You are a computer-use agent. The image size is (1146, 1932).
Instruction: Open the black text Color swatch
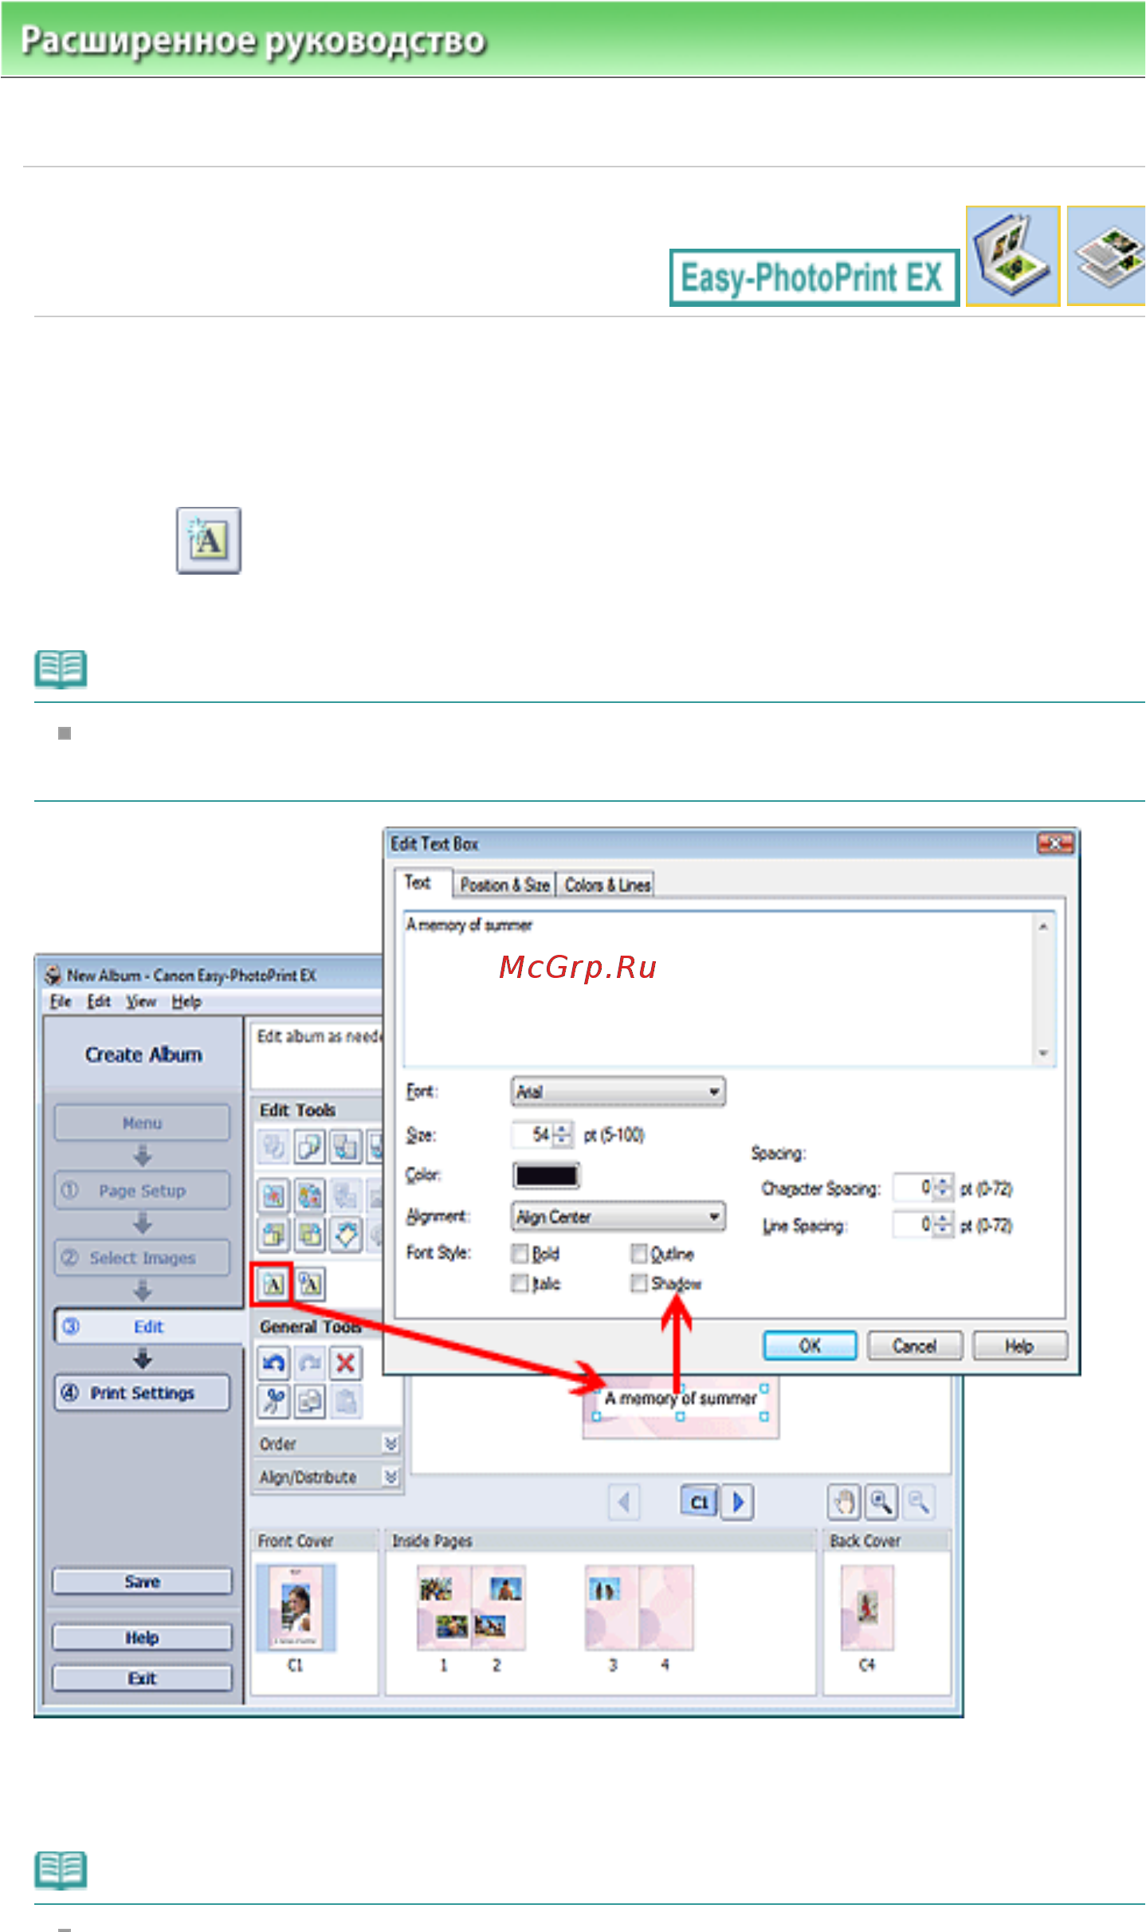(546, 1176)
